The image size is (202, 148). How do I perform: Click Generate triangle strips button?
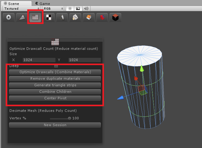pos(55,85)
